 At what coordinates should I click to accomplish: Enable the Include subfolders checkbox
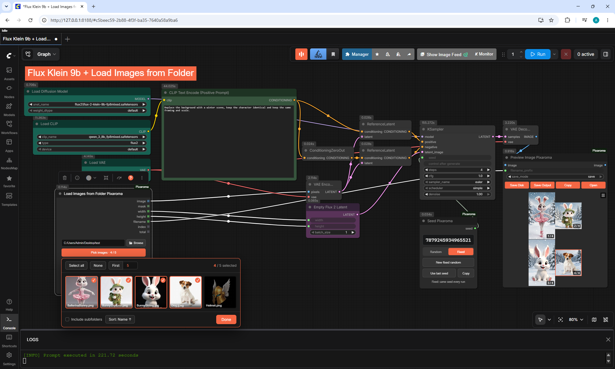tap(67, 319)
